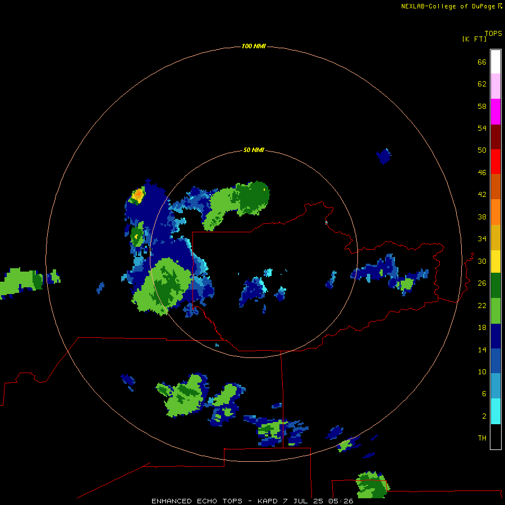Click the 50 value on the legend
This screenshot has height=505, width=505.
coord(482,150)
